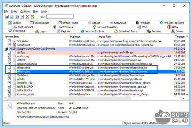Click the red Delete X icon
The image size is (192, 128).
pyautogui.click(x=27, y=17)
